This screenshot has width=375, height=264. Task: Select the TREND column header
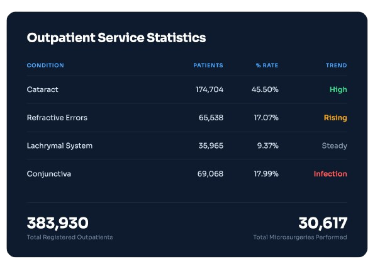pyautogui.click(x=336, y=65)
